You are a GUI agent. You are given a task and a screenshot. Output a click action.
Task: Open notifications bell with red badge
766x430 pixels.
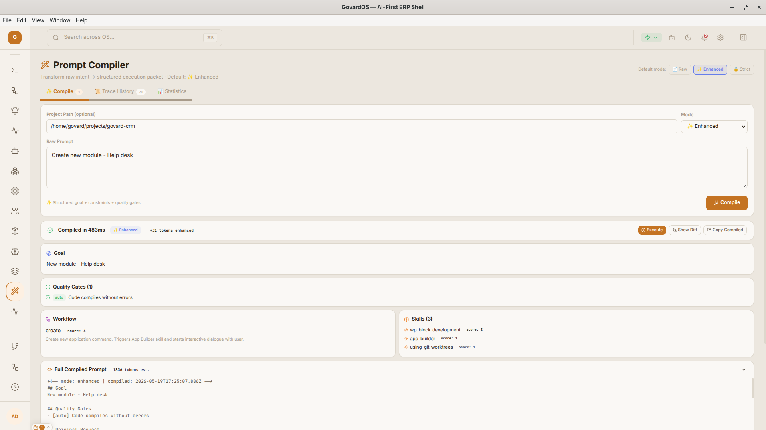(705, 38)
